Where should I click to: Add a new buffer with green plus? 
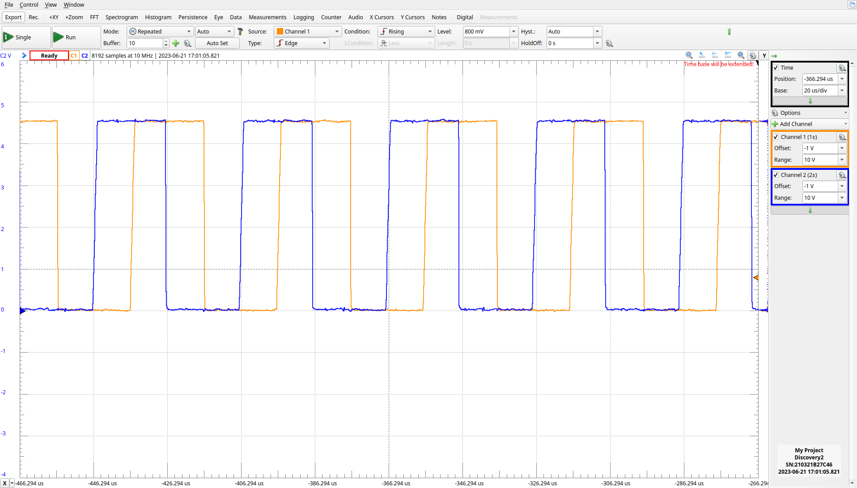pos(176,43)
